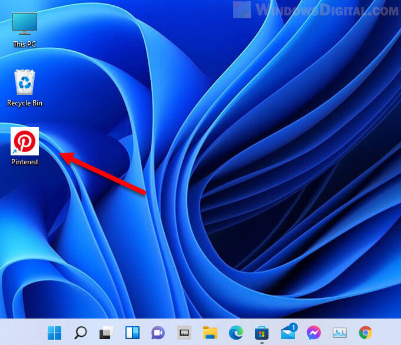
Task: Launch Teams Chat from taskbar
Action: click(158, 333)
